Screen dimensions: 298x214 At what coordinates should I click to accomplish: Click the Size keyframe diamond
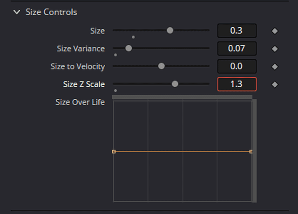[x=275, y=31]
